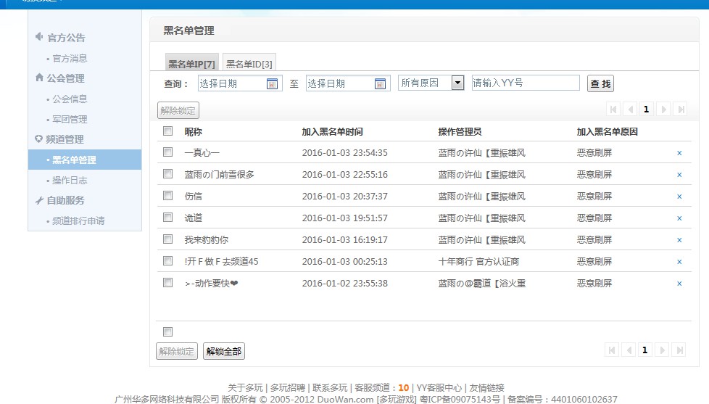Go to last page in top pager
The image size is (709, 404).
[679, 110]
